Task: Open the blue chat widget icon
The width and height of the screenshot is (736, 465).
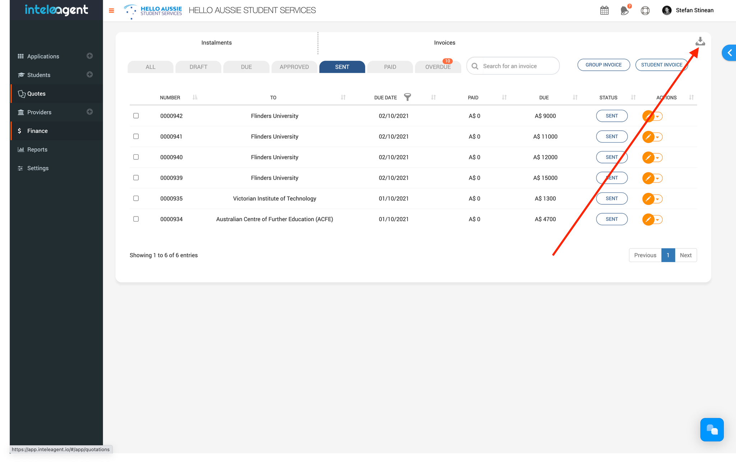Action: 712,429
